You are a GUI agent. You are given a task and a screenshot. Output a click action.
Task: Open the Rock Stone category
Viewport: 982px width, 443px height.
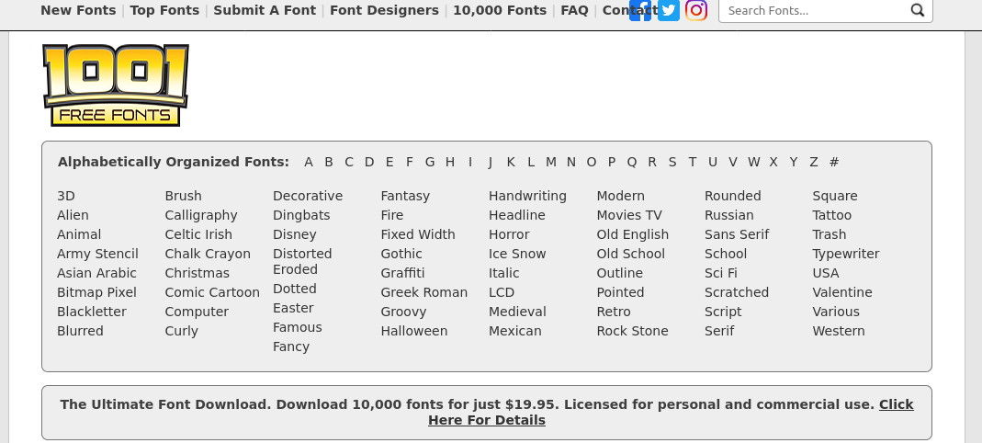click(x=633, y=332)
